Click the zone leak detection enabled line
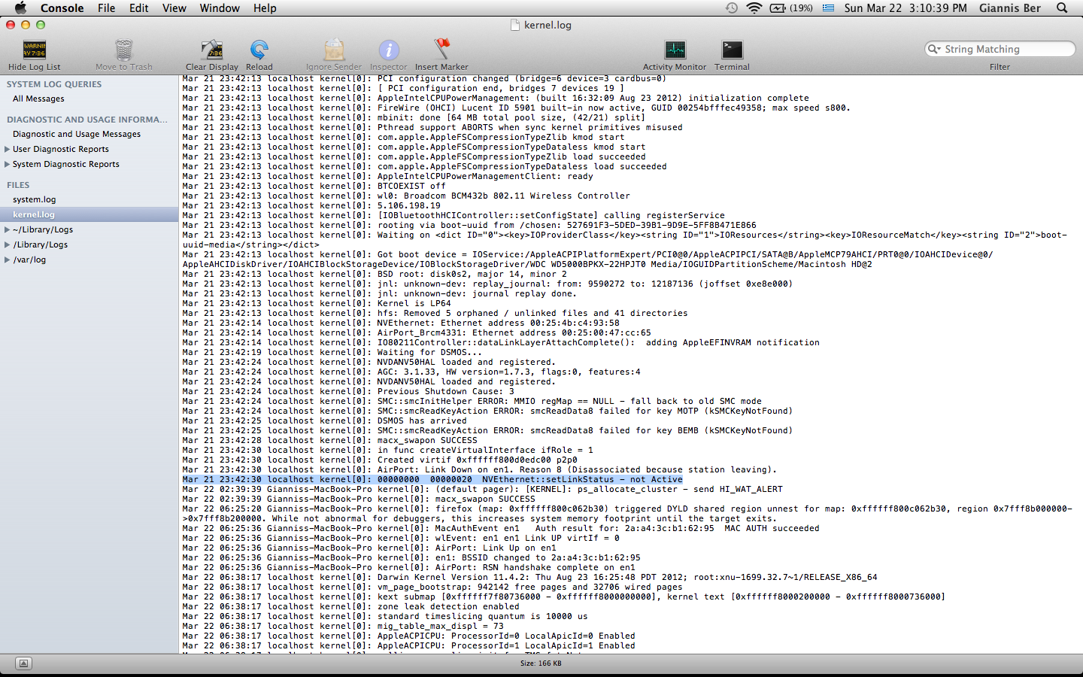The image size is (1083, 677). [350, 606]
